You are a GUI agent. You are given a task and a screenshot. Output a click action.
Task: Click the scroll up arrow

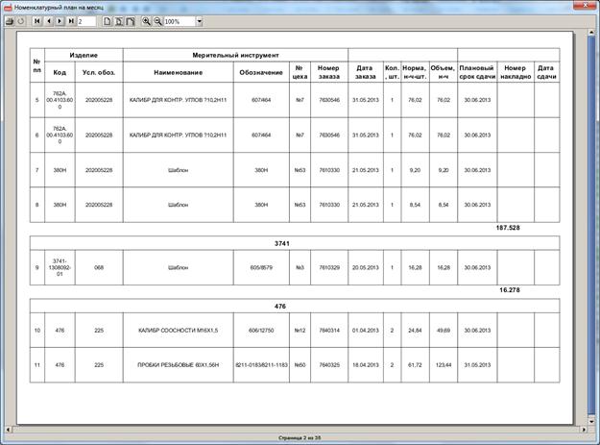(592, 34)
